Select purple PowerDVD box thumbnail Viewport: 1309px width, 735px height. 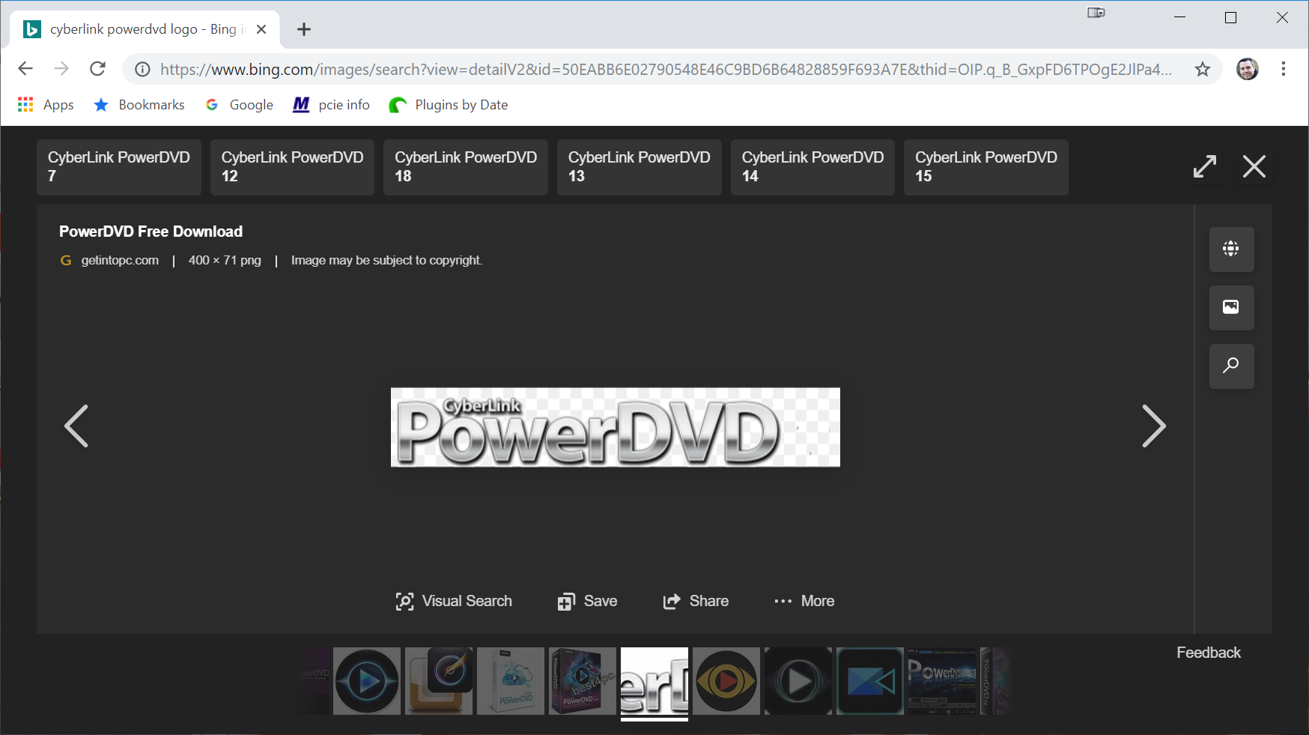click(x=583, y=681)
